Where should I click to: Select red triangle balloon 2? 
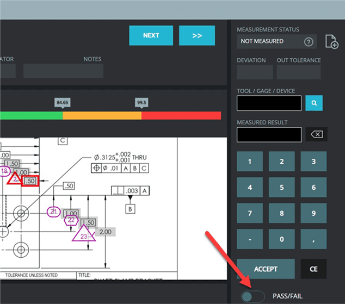(15, 178)
